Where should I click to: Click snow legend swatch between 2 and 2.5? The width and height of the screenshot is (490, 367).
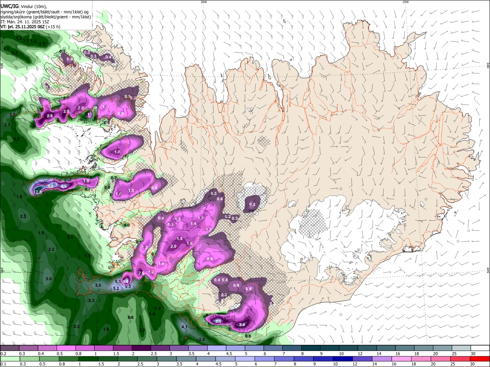point(142,348)
